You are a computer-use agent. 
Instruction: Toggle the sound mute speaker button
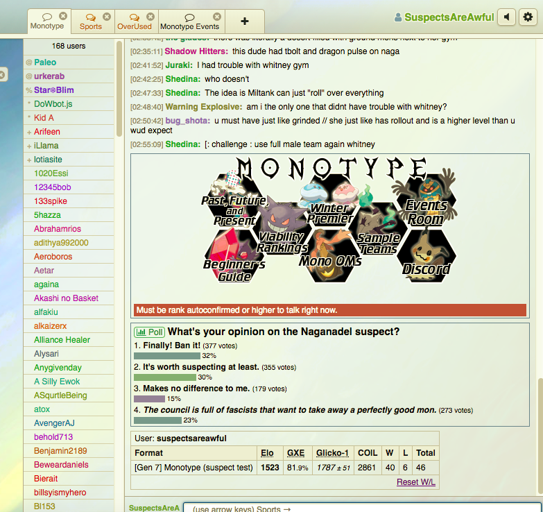(507, 17)
